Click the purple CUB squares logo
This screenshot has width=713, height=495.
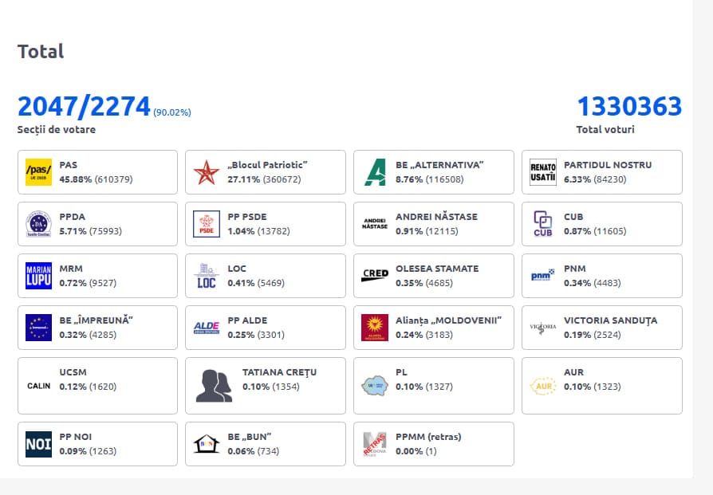pyautogui.click(x=543, y=224)
